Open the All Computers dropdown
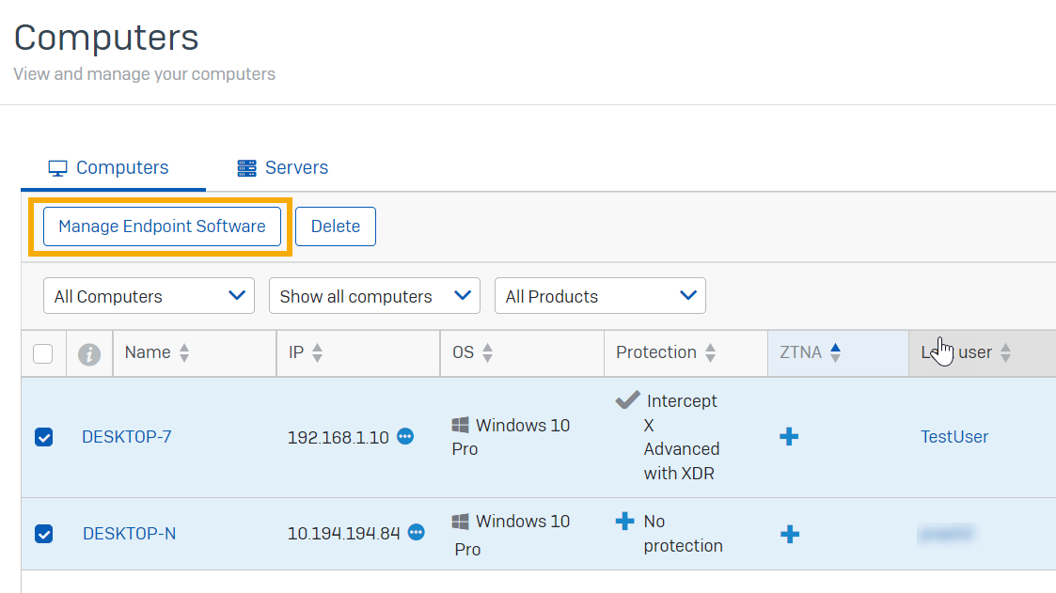Screen dimensions: 1056x593 click(x=149, y=296)
